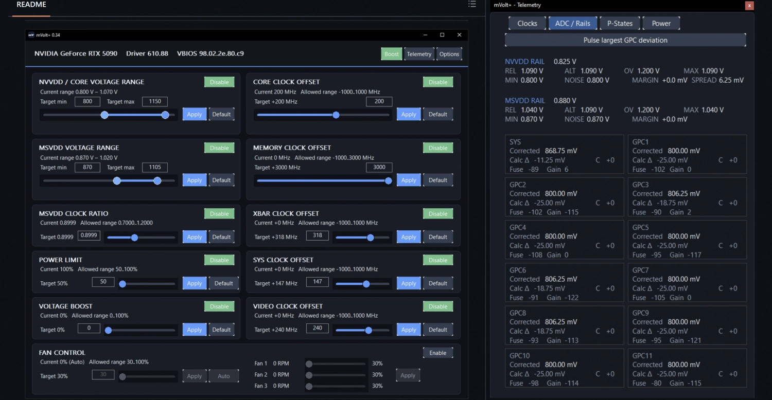Apply the XBAR Clock Offset
This screenshot has height=400, width=772.
[x=409, y=237]
